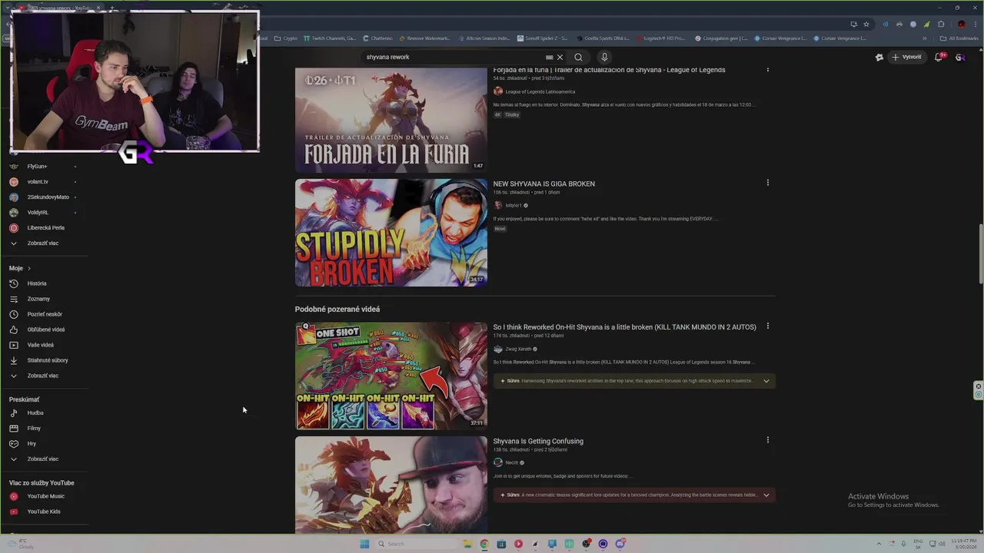
Task: Open FlyGun+ subscription channel
Action: (x=37, y=167)
